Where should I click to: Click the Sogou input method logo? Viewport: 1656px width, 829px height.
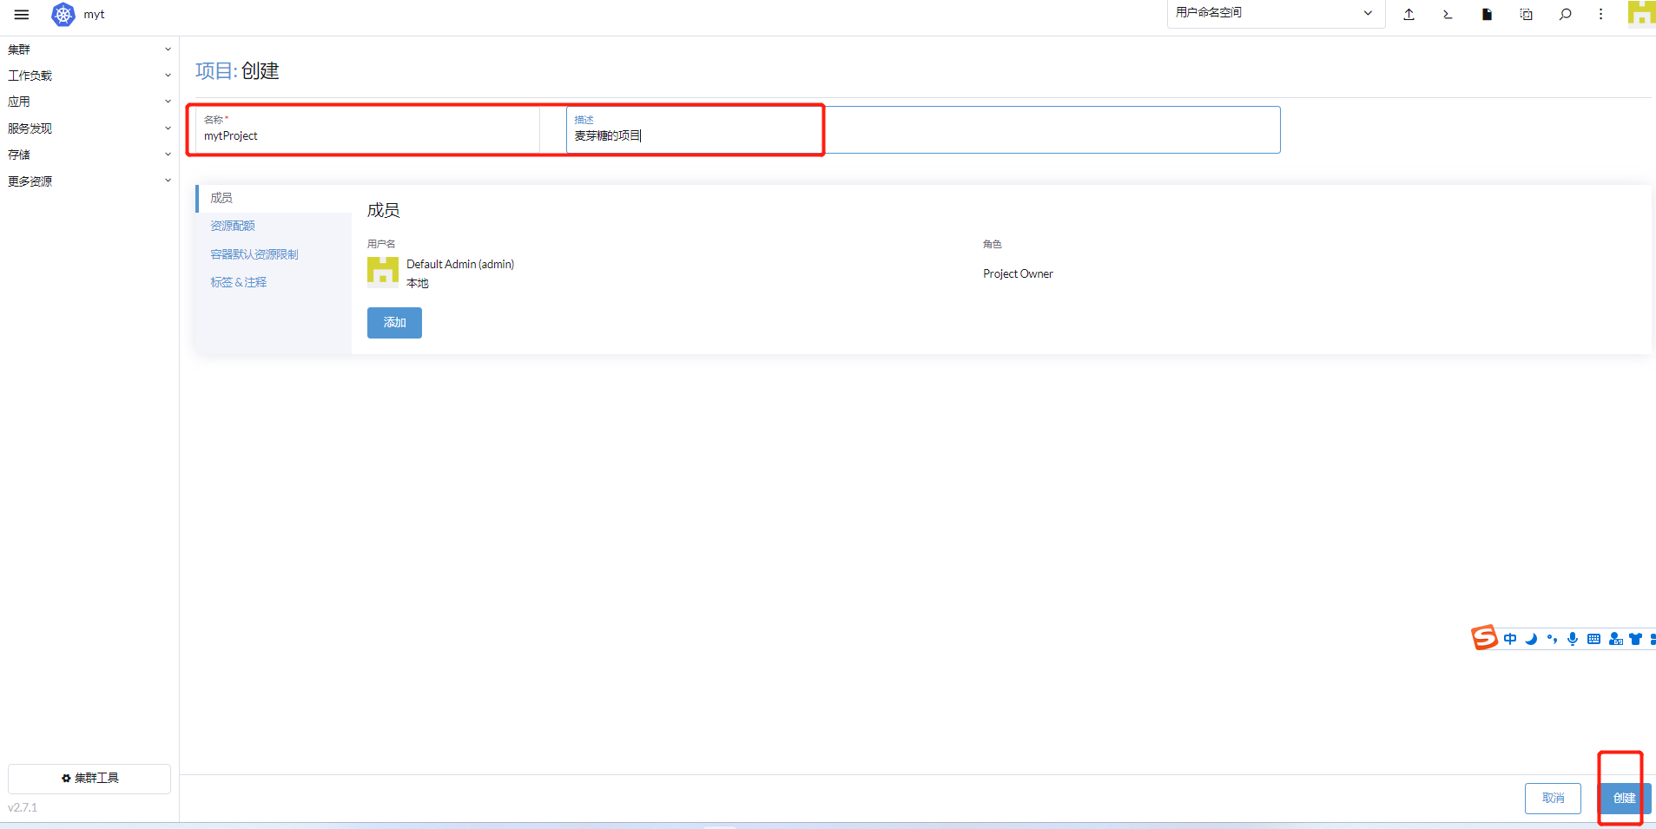click(1484, 638)
